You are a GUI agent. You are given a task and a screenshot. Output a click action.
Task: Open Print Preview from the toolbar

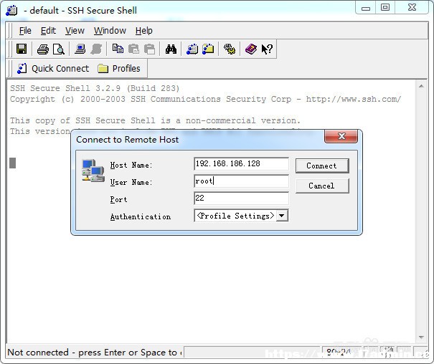[59, 49]
